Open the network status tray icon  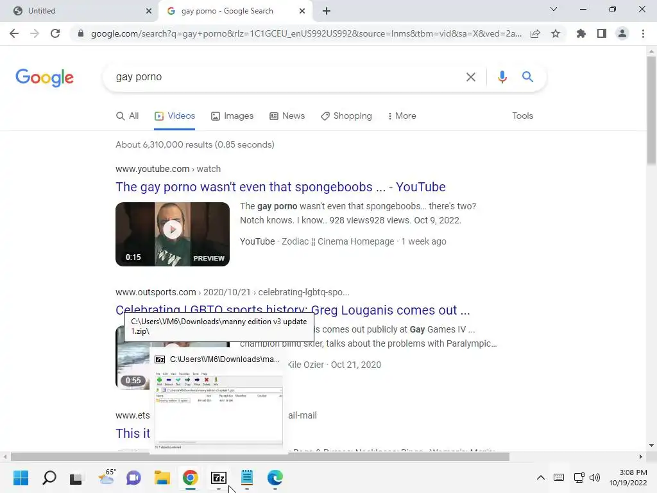[x=579, y=478]
